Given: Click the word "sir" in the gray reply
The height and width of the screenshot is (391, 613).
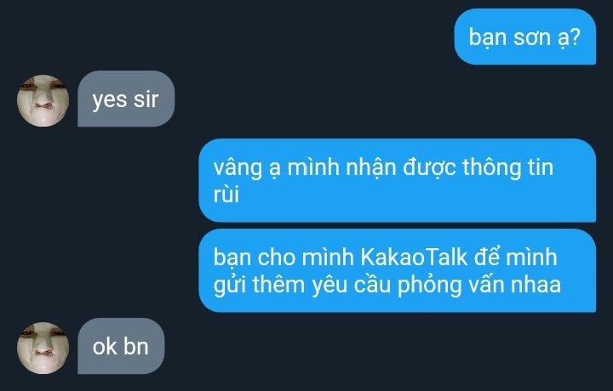Looking at the screenshot, I should tap(146, 99).
